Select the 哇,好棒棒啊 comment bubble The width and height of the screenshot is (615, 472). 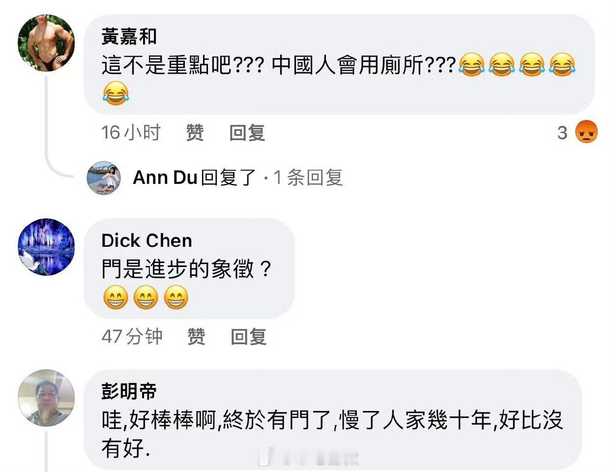pos(333,421)
